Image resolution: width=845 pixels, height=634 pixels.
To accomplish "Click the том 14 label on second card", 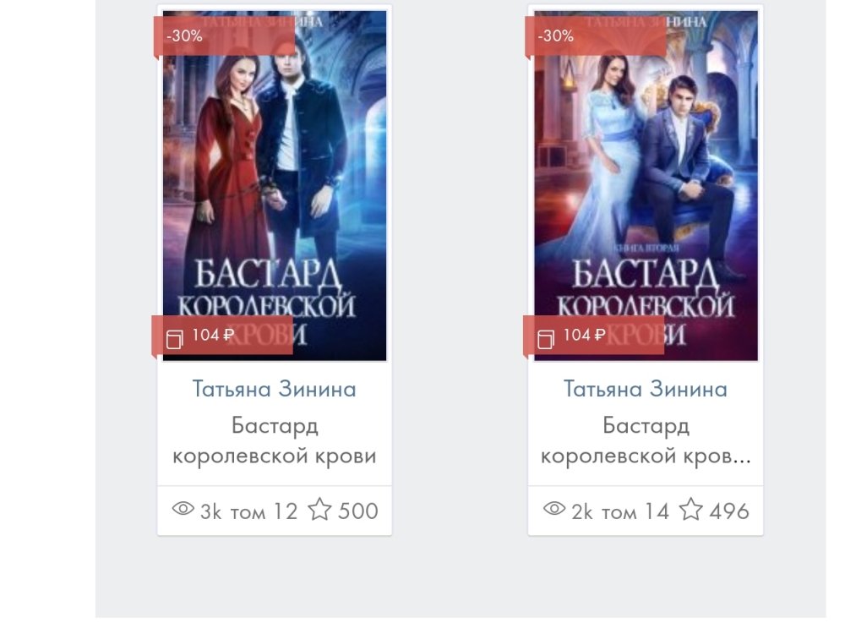I will (x=635, y=511).
